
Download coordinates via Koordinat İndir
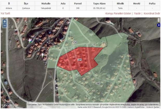tap(152, 13)
